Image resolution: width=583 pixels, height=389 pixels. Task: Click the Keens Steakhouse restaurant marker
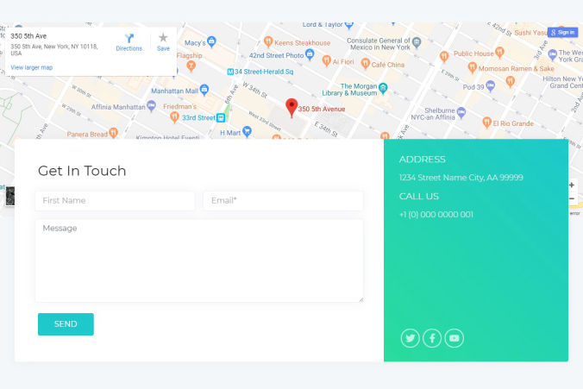(268, 41)
